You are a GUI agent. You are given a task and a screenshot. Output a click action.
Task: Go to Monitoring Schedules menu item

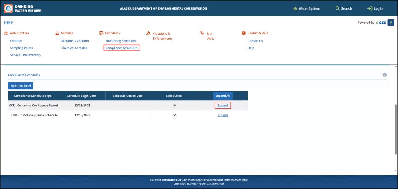point(121,41)
